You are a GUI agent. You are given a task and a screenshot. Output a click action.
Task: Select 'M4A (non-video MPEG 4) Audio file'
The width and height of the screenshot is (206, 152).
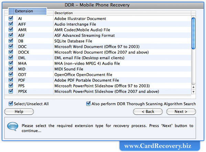[87, 64]
